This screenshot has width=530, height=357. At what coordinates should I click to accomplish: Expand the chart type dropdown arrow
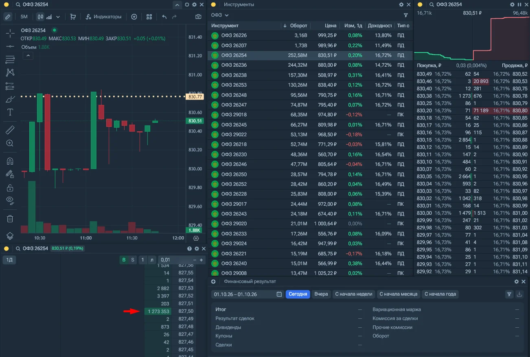coord(58,17)
